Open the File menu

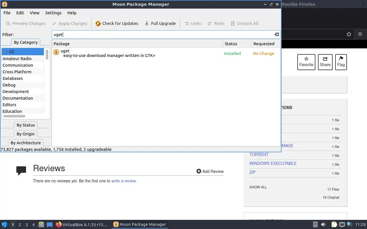(x=7, y=13)
